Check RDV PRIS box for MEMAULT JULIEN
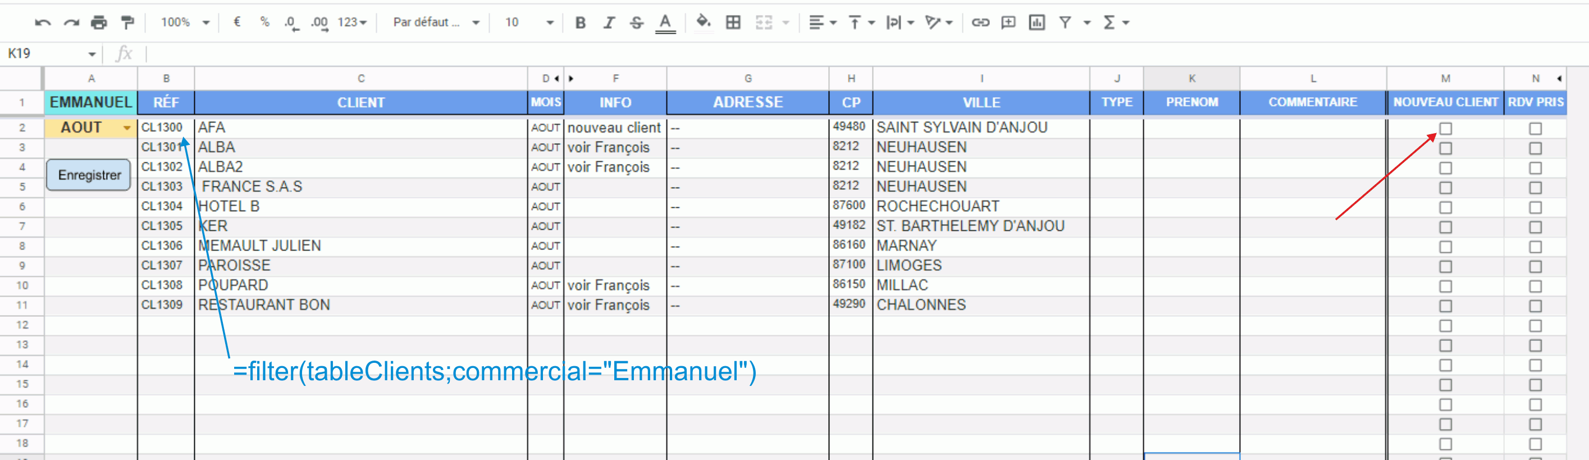1589x460 pixels. 1535,247
